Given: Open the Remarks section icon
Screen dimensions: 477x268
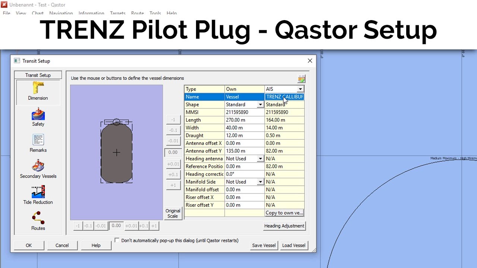Looking at the screenshot, I should (38, 140).
